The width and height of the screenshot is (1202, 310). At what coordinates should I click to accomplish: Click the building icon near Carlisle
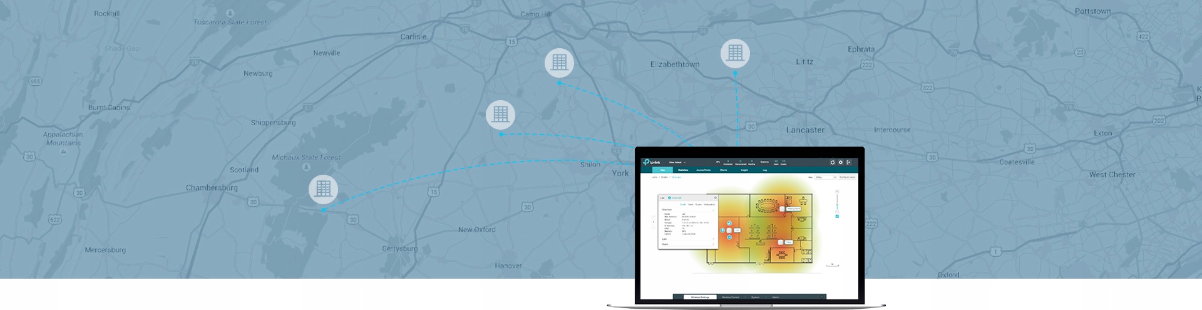pyautogui.click(x=560, y=63)
